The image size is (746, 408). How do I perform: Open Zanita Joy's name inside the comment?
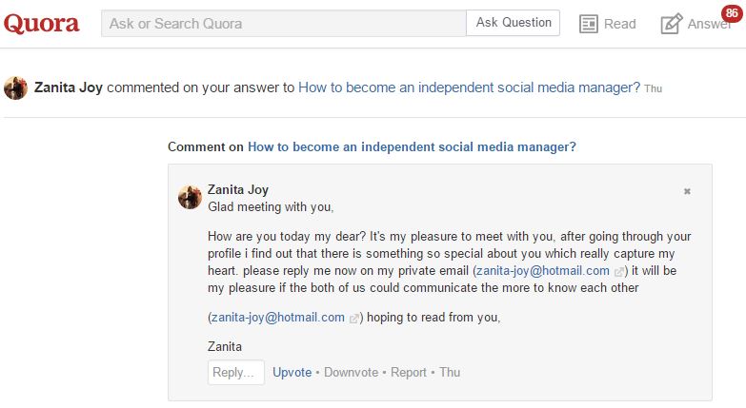[x=238, y=189]
